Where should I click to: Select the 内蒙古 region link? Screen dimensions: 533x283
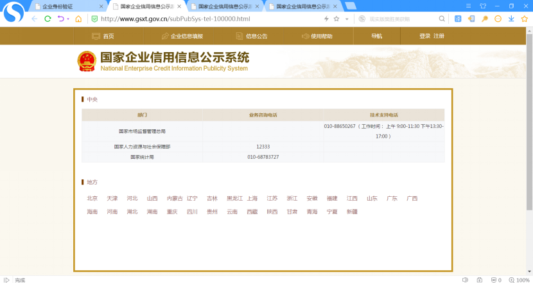tap(175, 198)
